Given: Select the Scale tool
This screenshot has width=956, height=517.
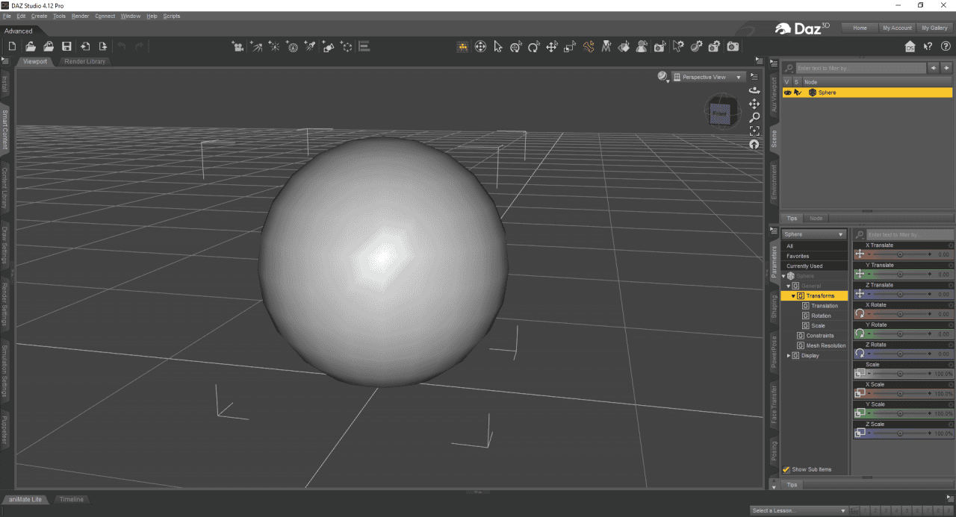Looking at the screenshot, I should click(x=569, y=46).
